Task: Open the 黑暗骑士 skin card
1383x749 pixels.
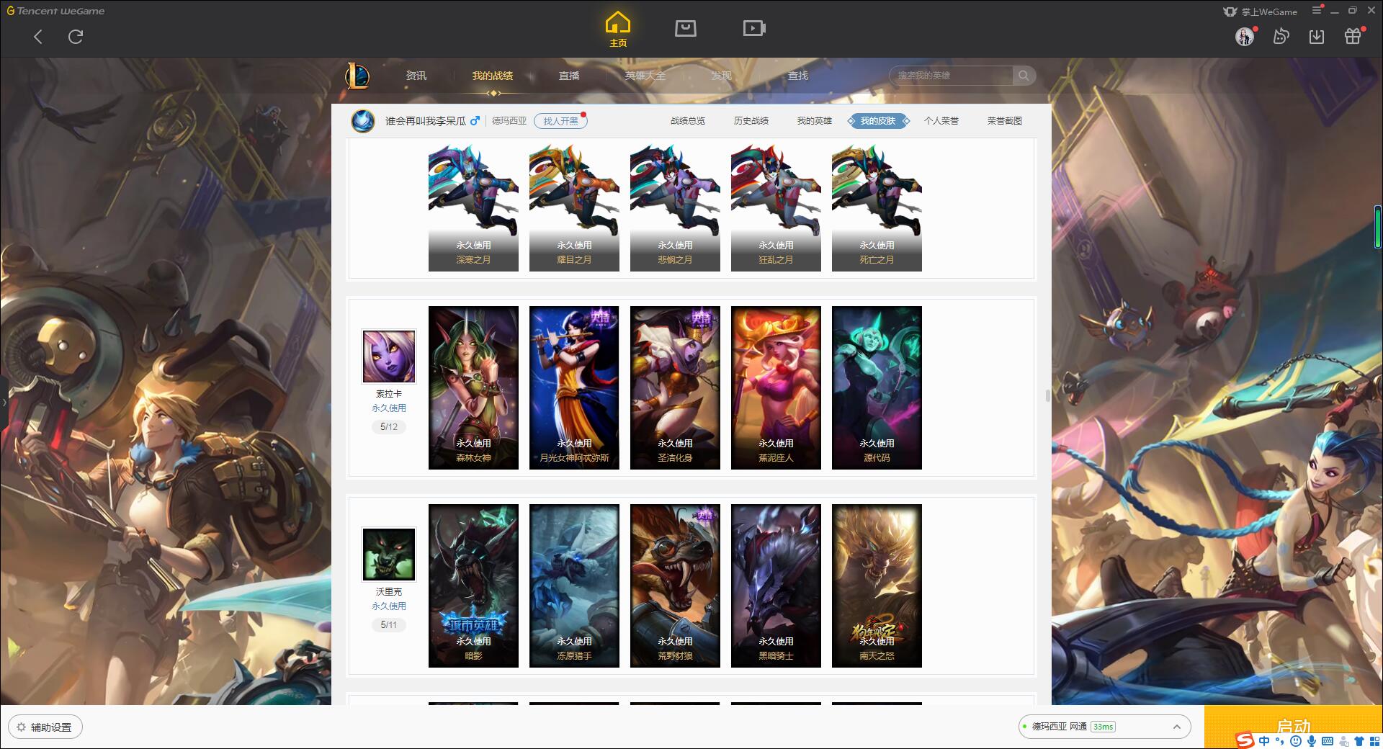Action: pyautogui.click(x=776, y=586)
